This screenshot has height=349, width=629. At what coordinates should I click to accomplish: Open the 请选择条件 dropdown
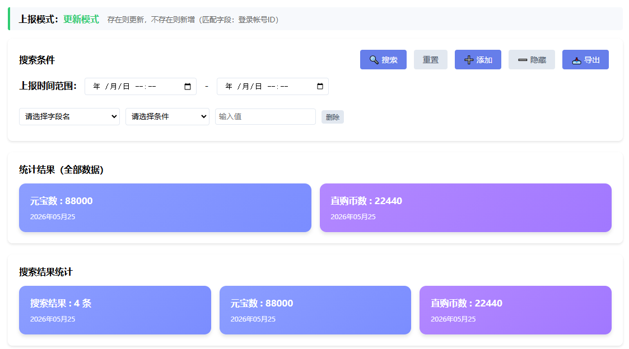167,116
